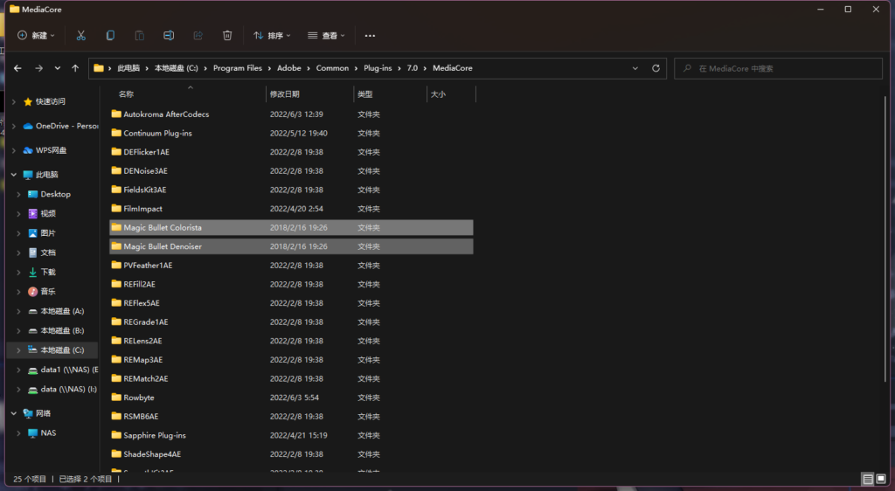This screenshot has height=491, width=895.
Task: Open 本地磁盘 (C:) in navigation pane
Action: (62, 350)
